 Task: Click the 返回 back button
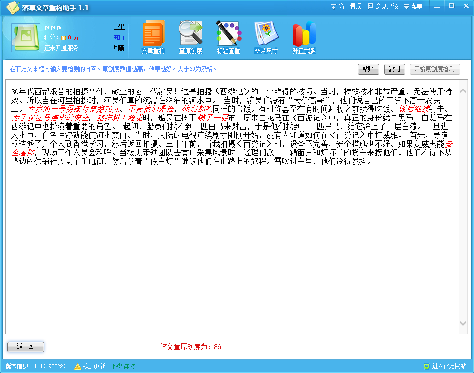pyautogui.click(x=25, y=347)
